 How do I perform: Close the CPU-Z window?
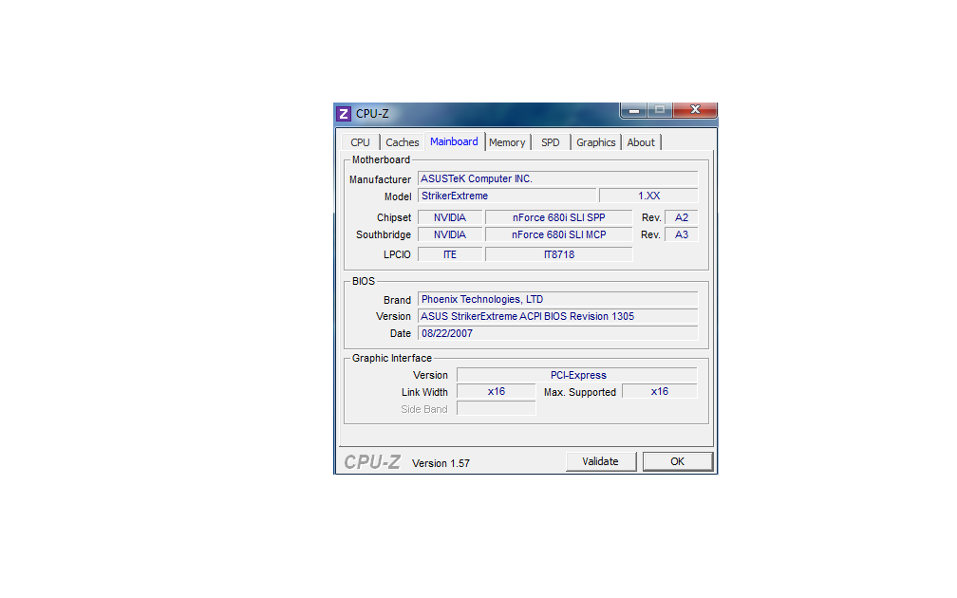coord(695,110)
